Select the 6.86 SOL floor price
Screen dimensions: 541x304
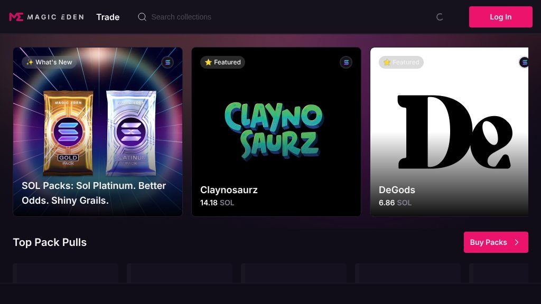pos(395,203)
